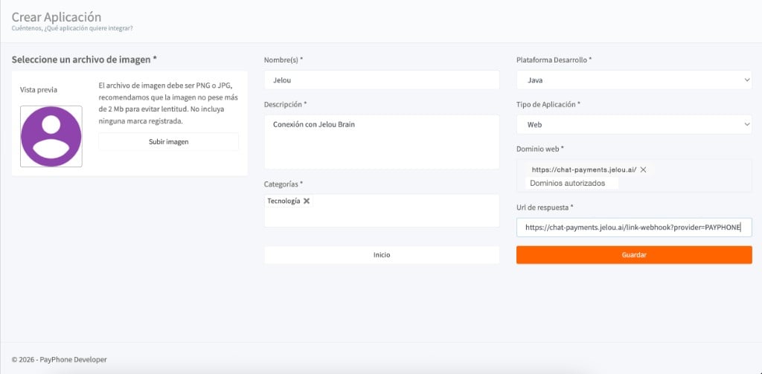
Task: Click the Nombre(s) field containing Jelou
Action: tap(382, 80)
